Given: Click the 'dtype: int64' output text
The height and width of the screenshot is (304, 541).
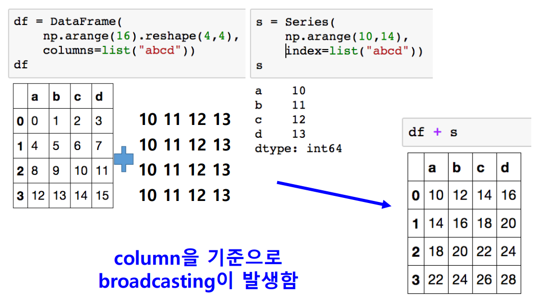Looking at the screenshot, I should (299, 148).
